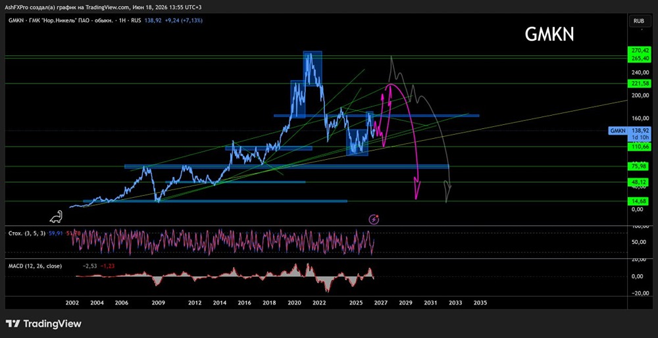This screenshot has height=338, width=658.
Task: Click the 270,42 green price label
Action: click(638, 51)
